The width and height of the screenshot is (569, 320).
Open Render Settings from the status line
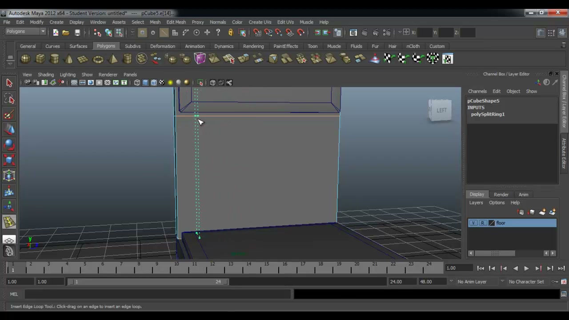[387, 32]
